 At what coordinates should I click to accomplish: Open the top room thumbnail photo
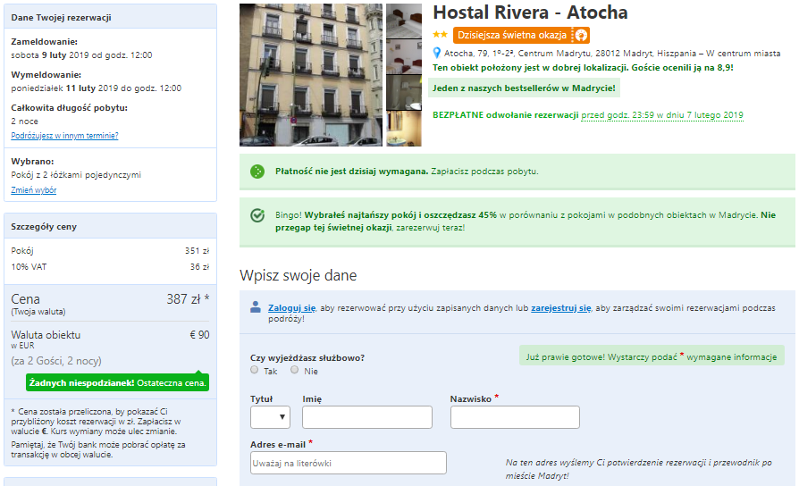404,21
